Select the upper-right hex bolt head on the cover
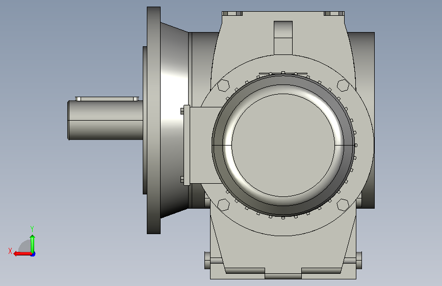 (x=343, y=85)
